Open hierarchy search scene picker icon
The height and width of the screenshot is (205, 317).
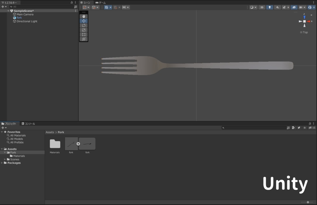[x=76, y=7]
